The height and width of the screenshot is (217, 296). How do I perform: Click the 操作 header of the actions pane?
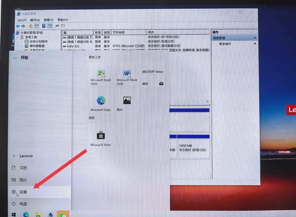coord(216,32)
